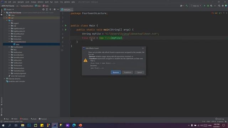Screen dimensions: 228x128
Task: Open the Edit menu
Action: pyautogui.click(x=10, y=2)
